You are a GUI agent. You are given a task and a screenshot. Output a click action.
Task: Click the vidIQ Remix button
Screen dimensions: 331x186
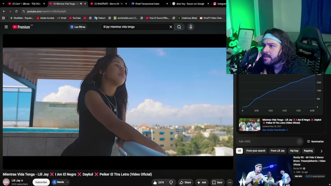coord(58,182)
